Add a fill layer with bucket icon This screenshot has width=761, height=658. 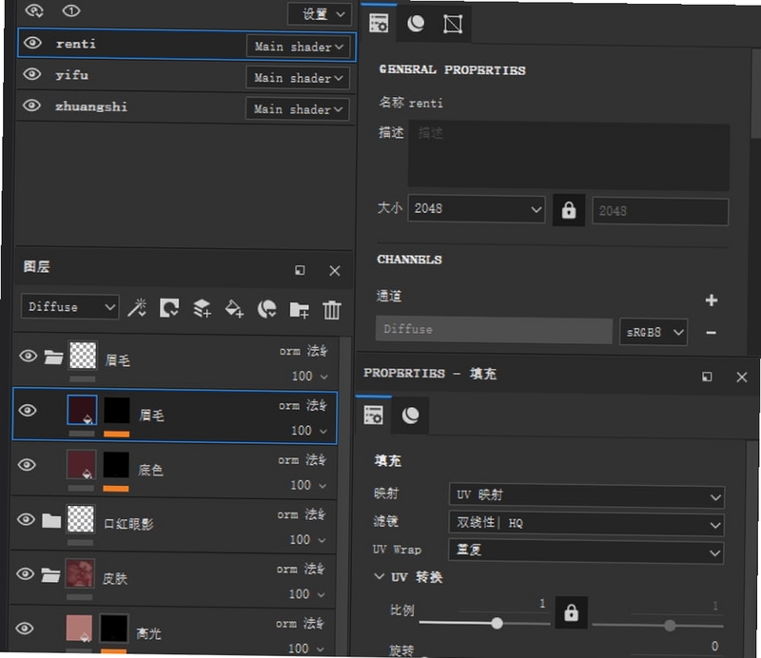(x=234, y=309)
